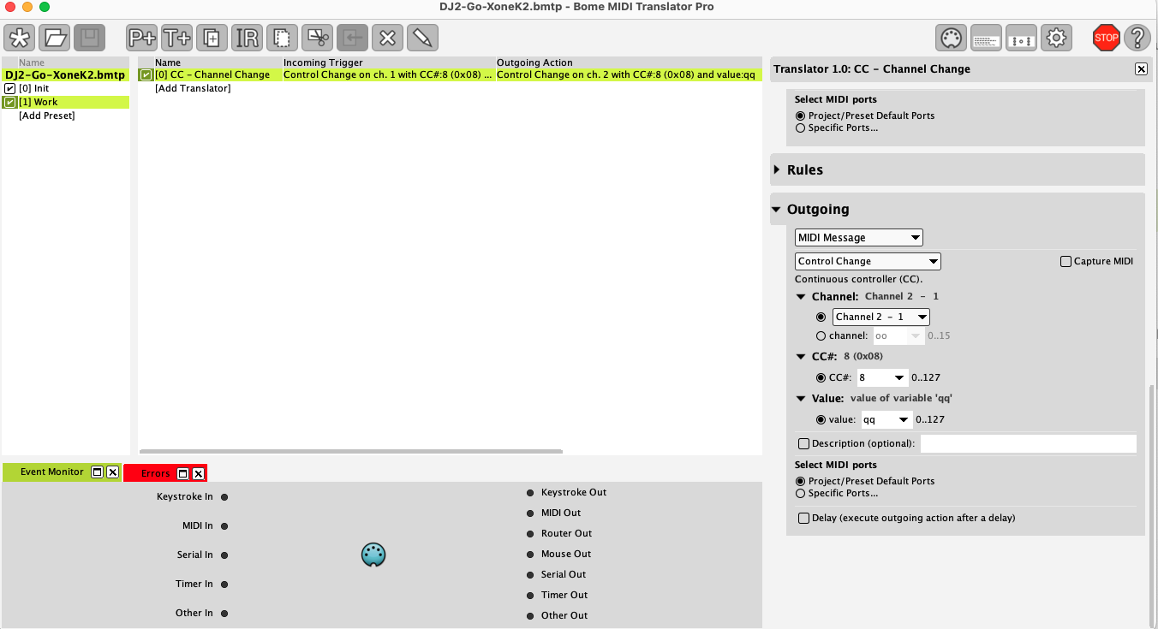Open a project with the folder icon
The width and height of the screenshot is (1158, 629).
[56, 38]
